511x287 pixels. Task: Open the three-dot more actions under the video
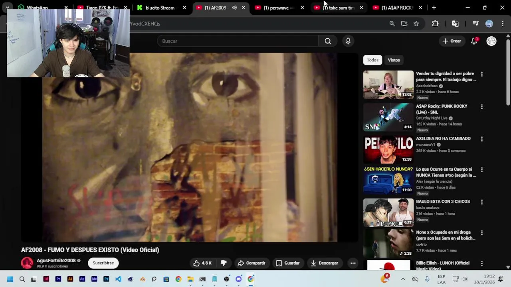click(353, 263)
